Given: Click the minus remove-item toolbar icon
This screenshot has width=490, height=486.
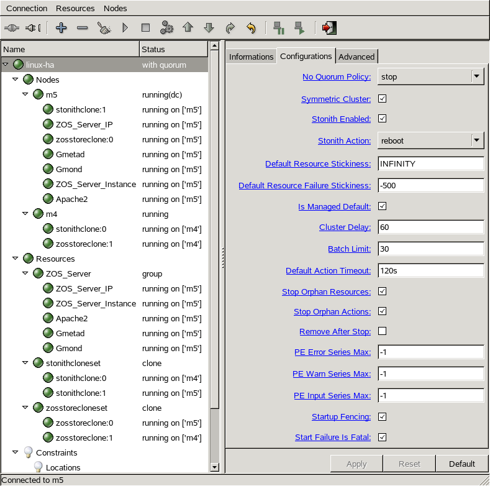Looking at the screenshot, I should click(x=82, y=28).
